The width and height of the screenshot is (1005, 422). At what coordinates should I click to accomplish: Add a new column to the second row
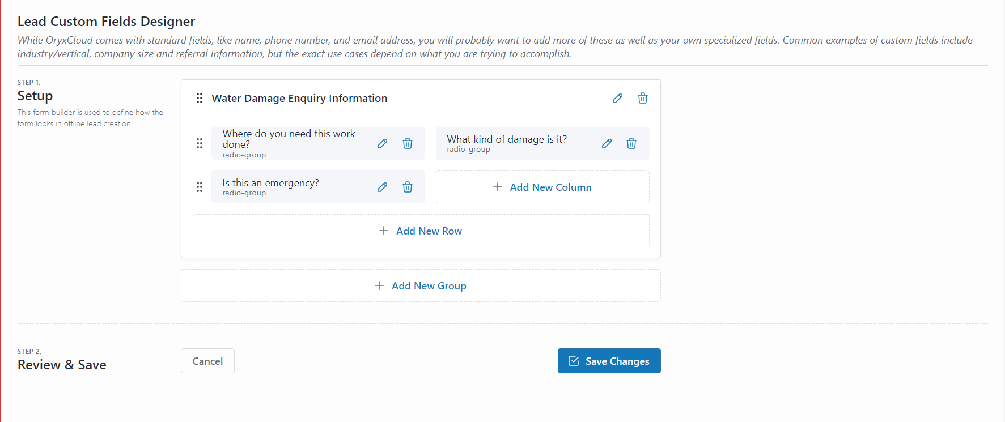coord(542,187)
